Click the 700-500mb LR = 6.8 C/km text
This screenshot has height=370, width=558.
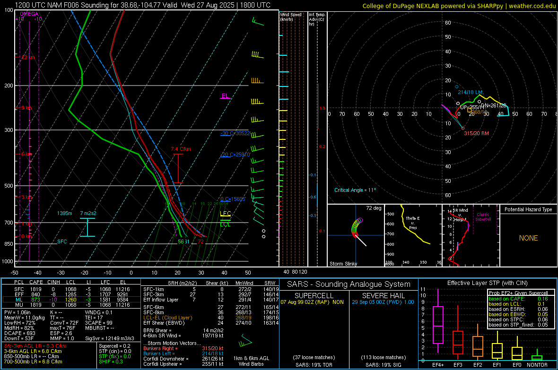(33, 361)
